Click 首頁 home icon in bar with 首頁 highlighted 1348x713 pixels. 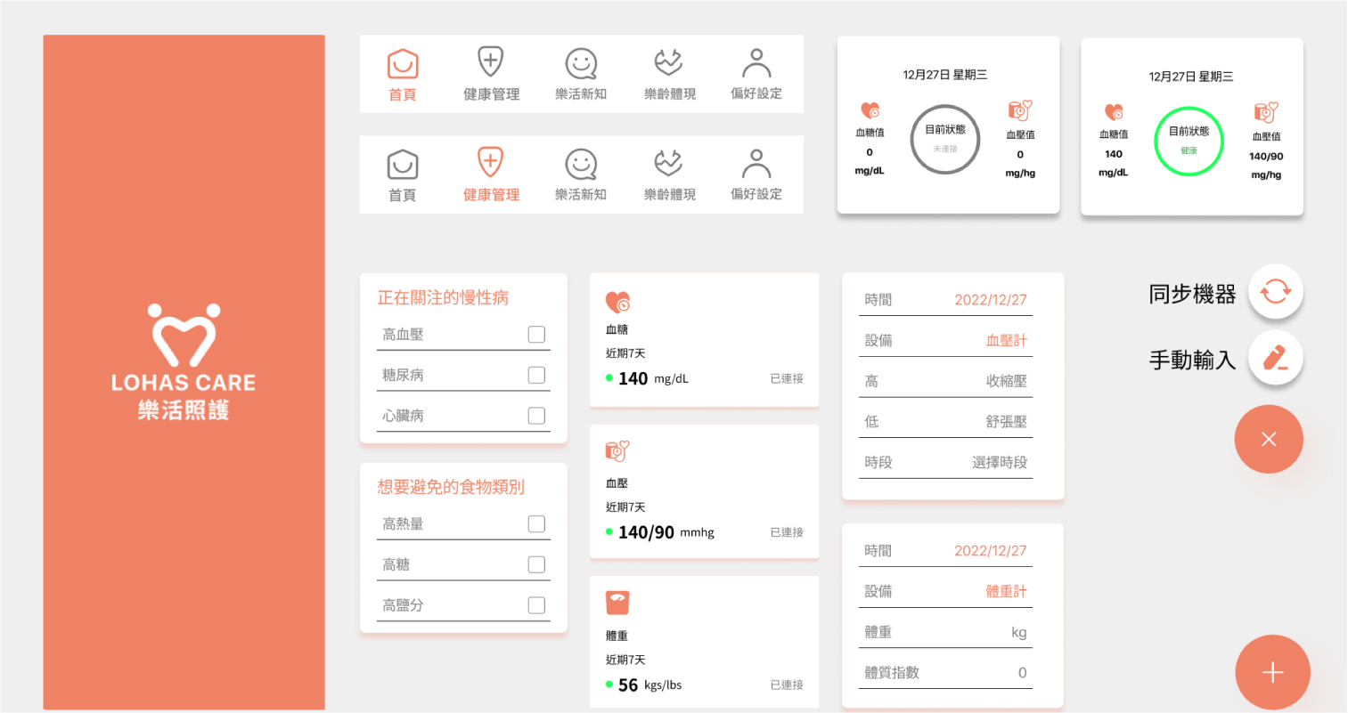pos(403,64)
